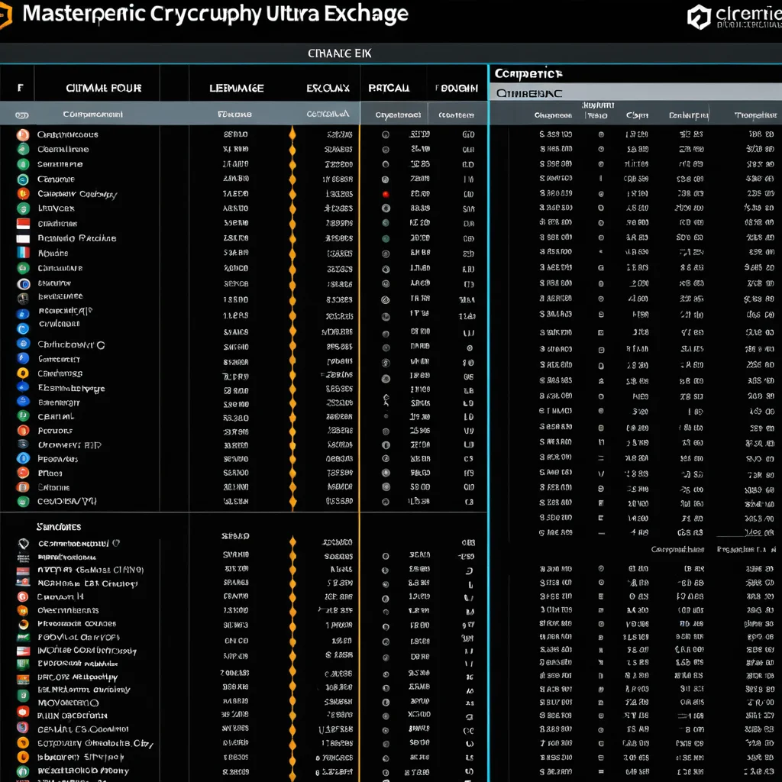Sort by the CIIMME FOUR column header
782x782 pixels.
[104, 89]
